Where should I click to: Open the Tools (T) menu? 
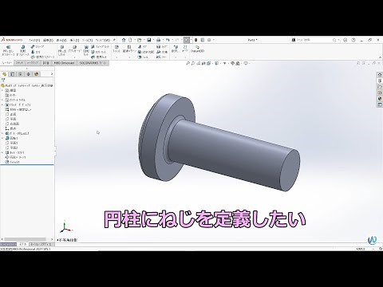click(87, 40)
